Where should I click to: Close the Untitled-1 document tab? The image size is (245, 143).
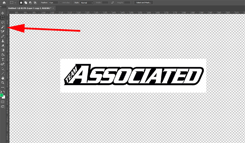[x=53, y=8]
